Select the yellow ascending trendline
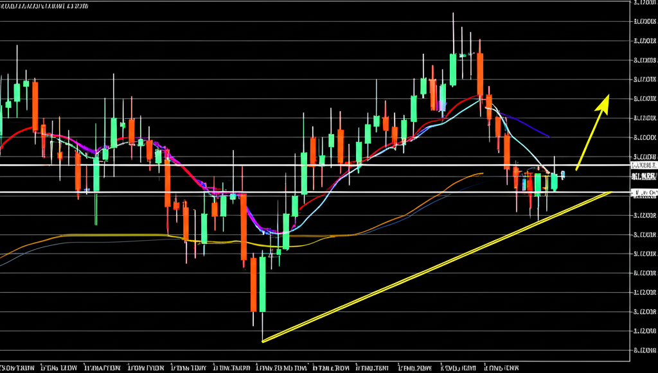658x373 pixels. (436, 266)
